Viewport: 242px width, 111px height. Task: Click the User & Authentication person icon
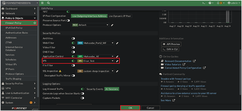point(3,93)
